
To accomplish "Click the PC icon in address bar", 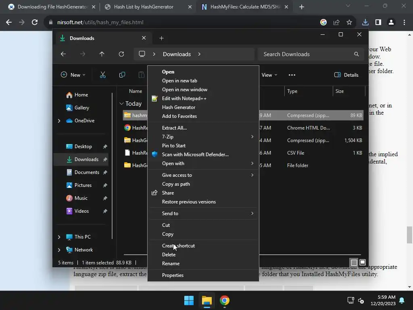I will (142, 54).
